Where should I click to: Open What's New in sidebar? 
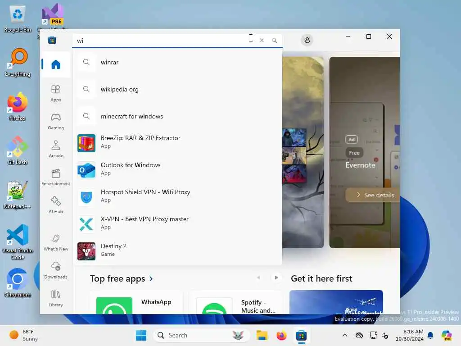click(x=55, y=243)
